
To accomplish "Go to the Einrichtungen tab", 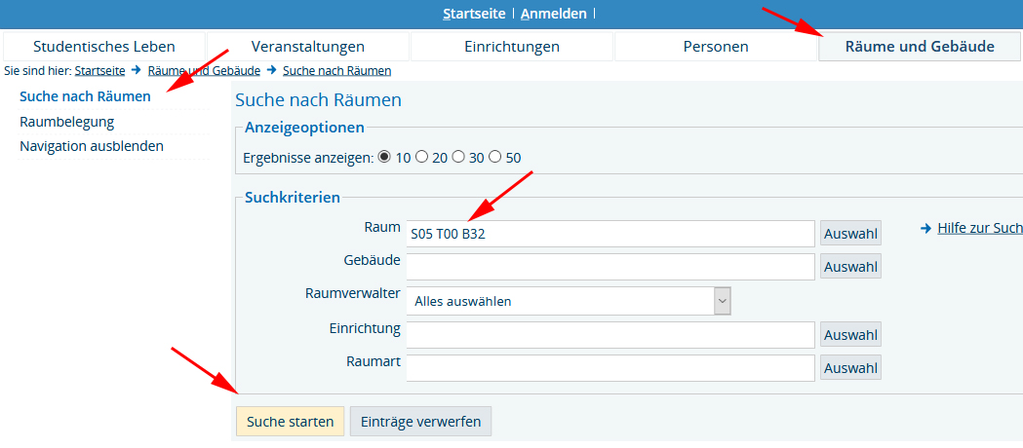I will point(512,46).
